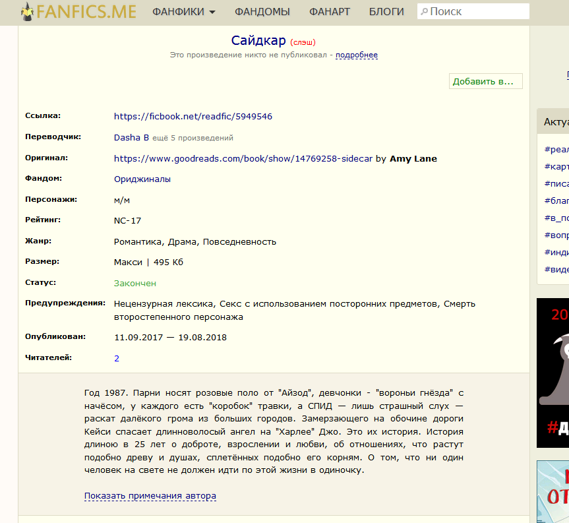Click the Сайдкар title

258,41
